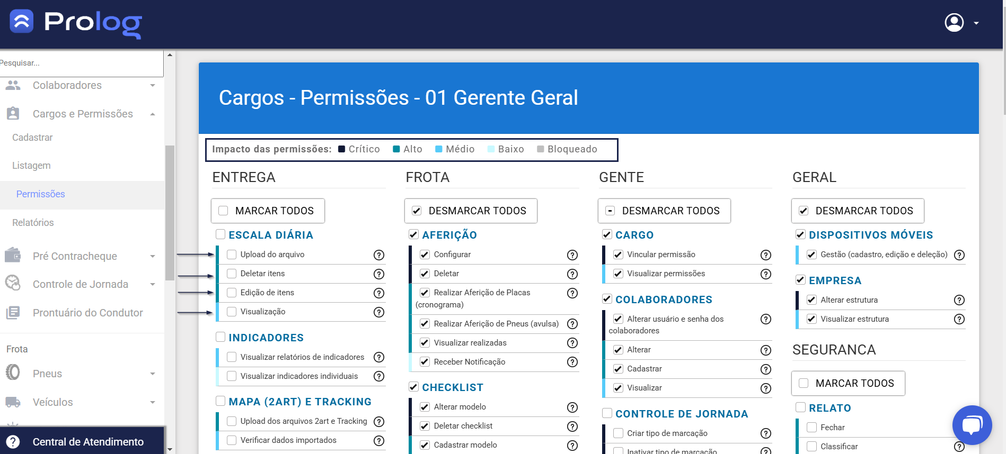Click DESMARCAR TODOS under FROTA
This screenshot has width=1006, height=454.
pos(471,211)
